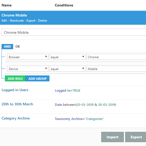The image size is (146, 146).
Task: Open the 20th to 30th March condition
Action: (17, 104)
